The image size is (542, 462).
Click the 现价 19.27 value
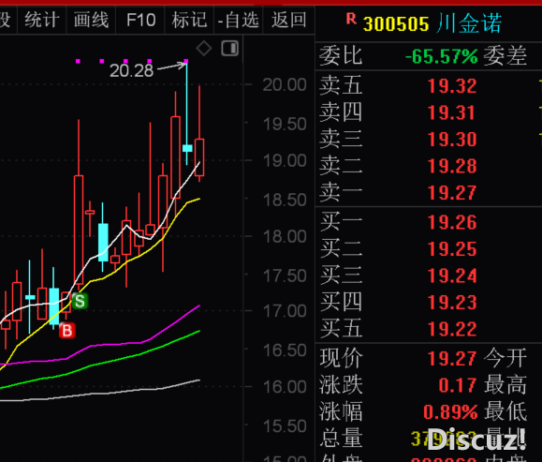(452, 358)
